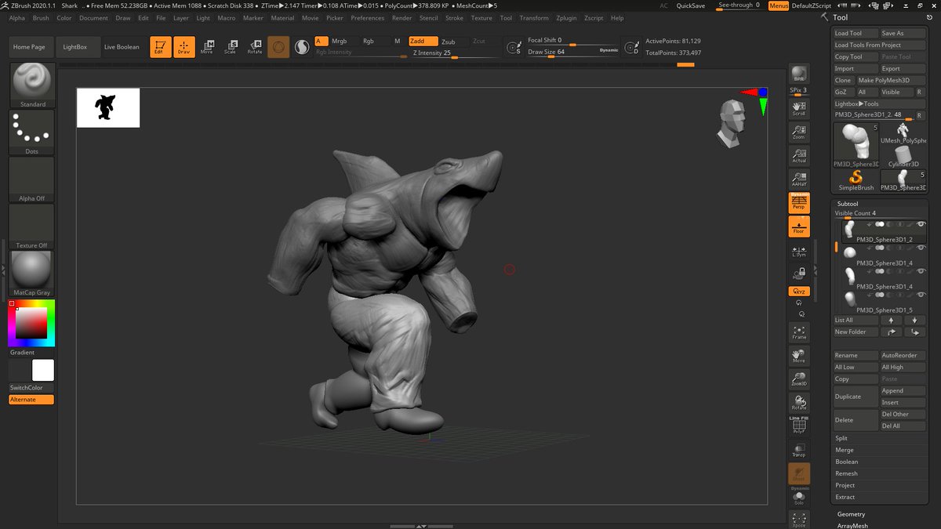Pick a hue in the color picker square
941x529 pixels.
point(31,323)
